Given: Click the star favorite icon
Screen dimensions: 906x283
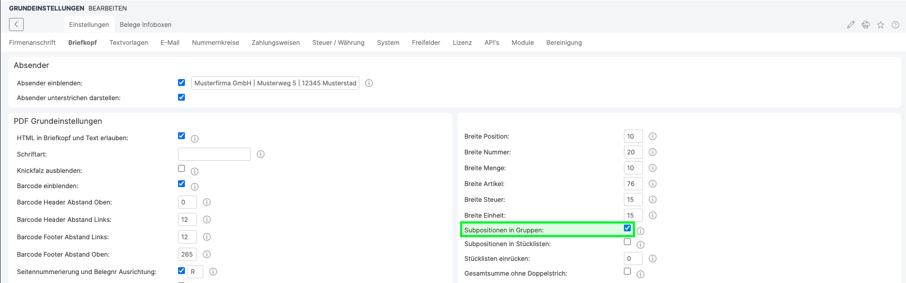Looking at the screenshot, I should [881, 25].
